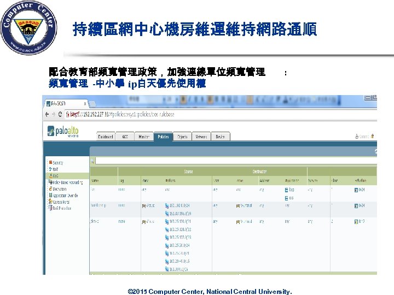The width and height of the screenshot is (394, 295).
Task: Click the 163.25.120.0/21 source address
Action: tap(178, 222)
